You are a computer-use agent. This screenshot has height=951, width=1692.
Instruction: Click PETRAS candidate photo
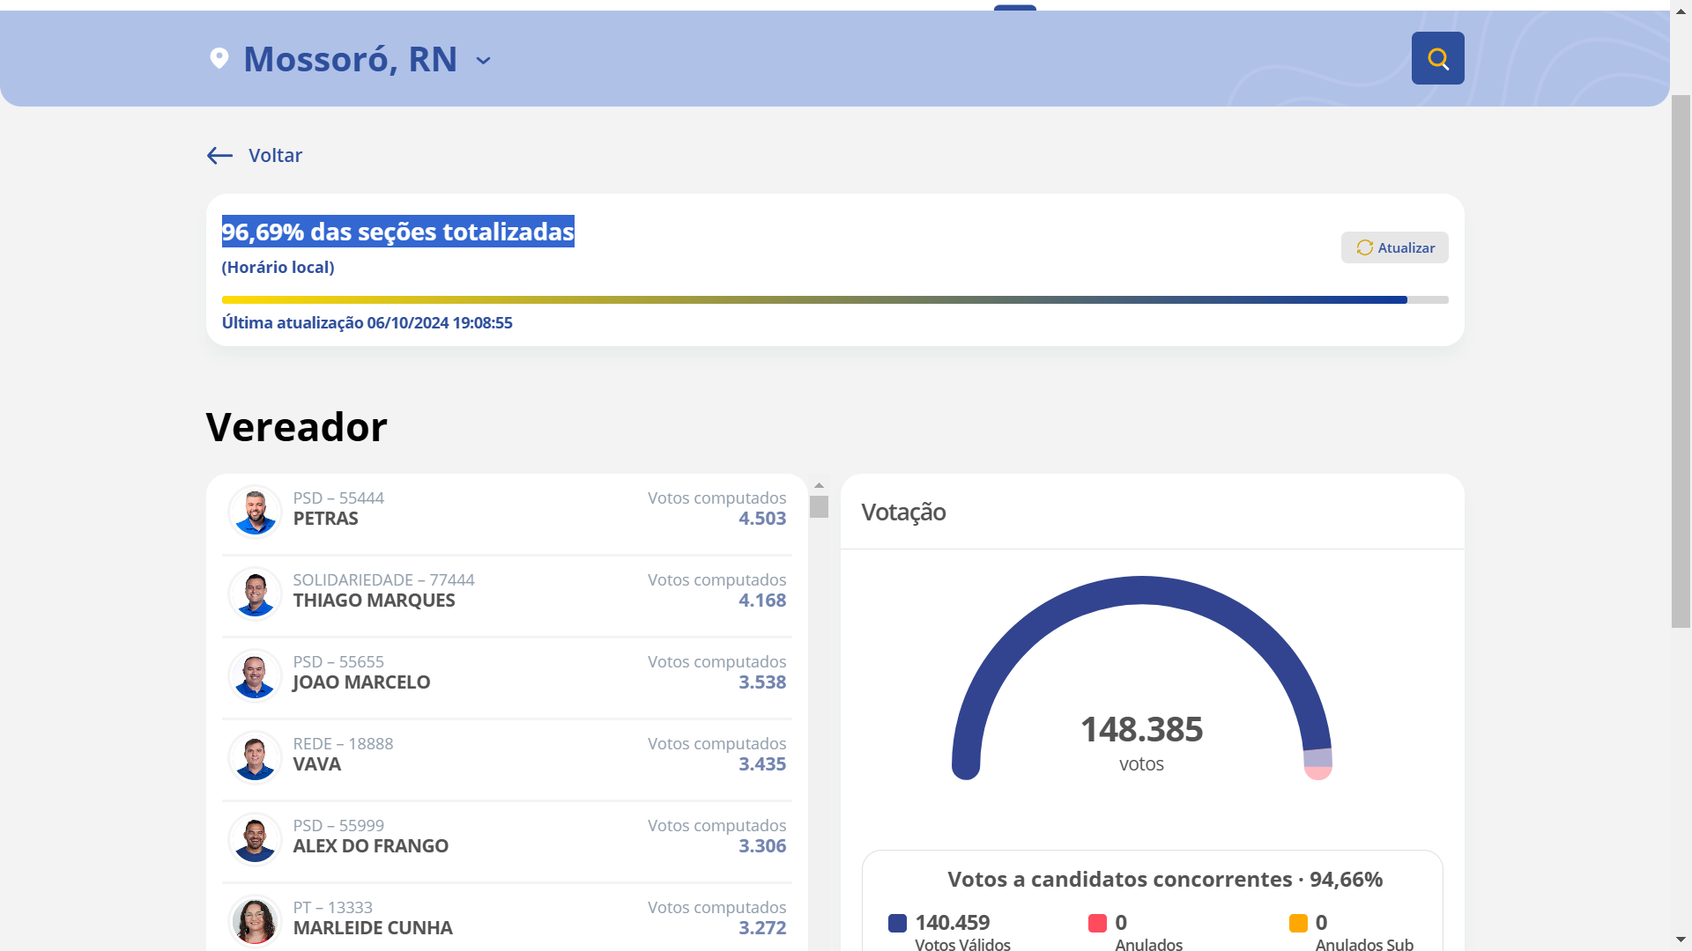click(x=255, y=512)
